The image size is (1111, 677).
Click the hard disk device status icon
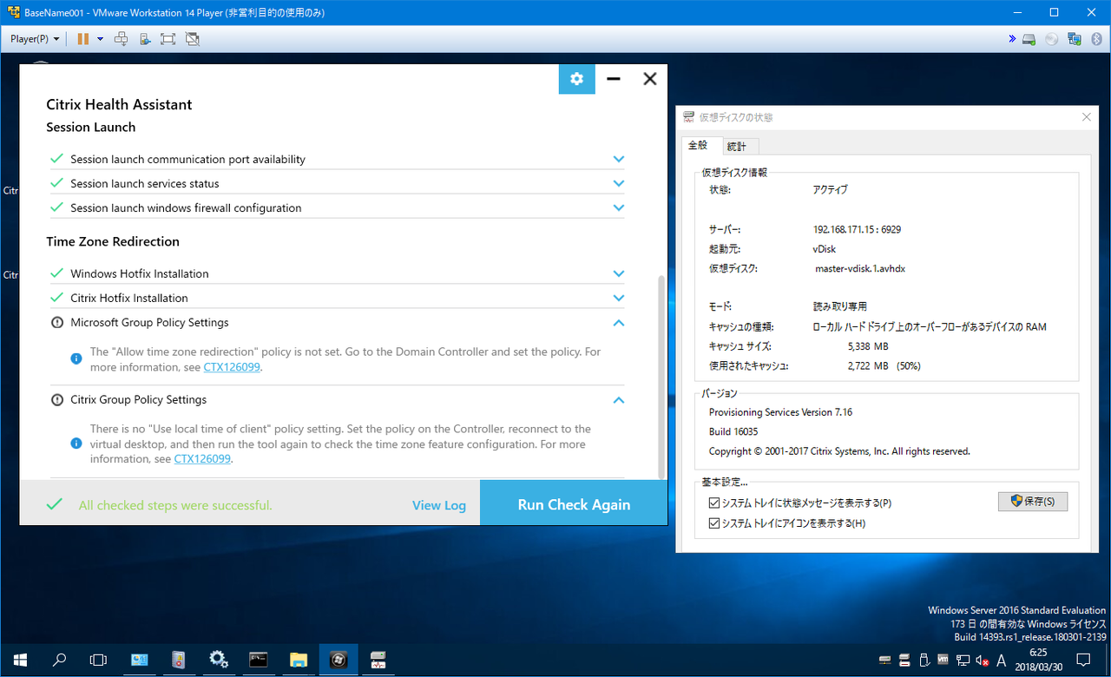point(1029,38)
